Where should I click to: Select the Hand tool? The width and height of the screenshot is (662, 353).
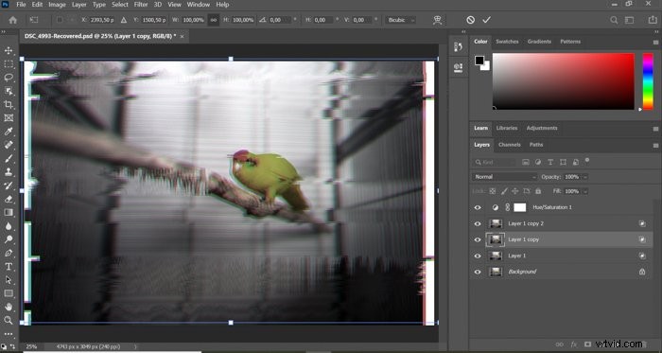(9, 307)
